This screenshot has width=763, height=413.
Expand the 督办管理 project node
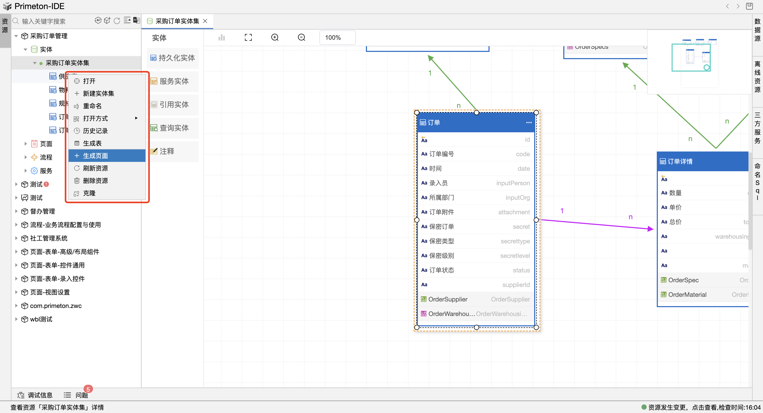click(x=16, y=211)
